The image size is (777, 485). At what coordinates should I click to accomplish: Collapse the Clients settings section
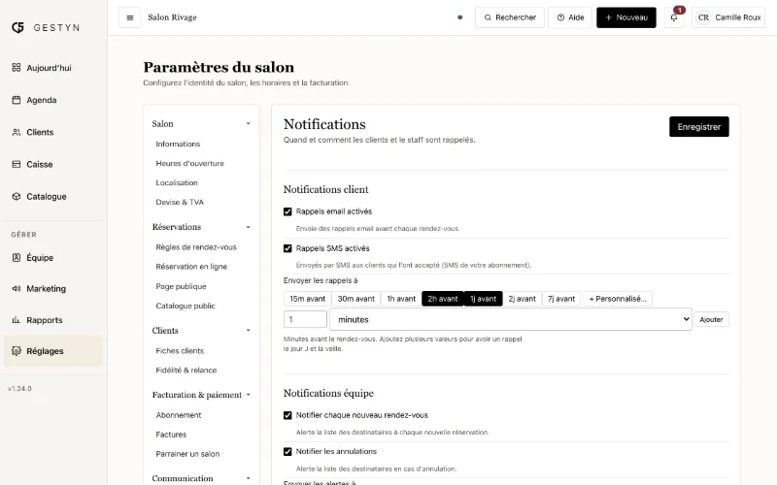[x=249, y=331]
